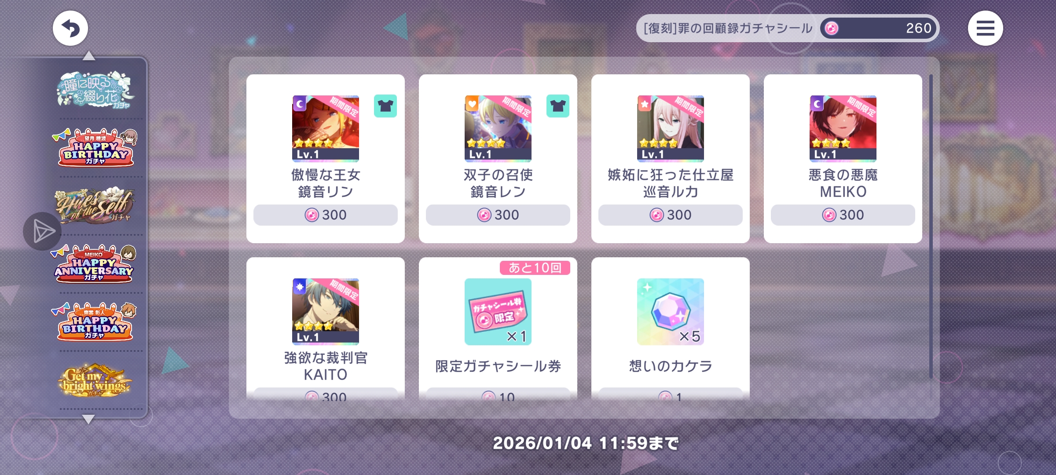
Task: Select Get my bright wings gacha tab
Action: 95,380
